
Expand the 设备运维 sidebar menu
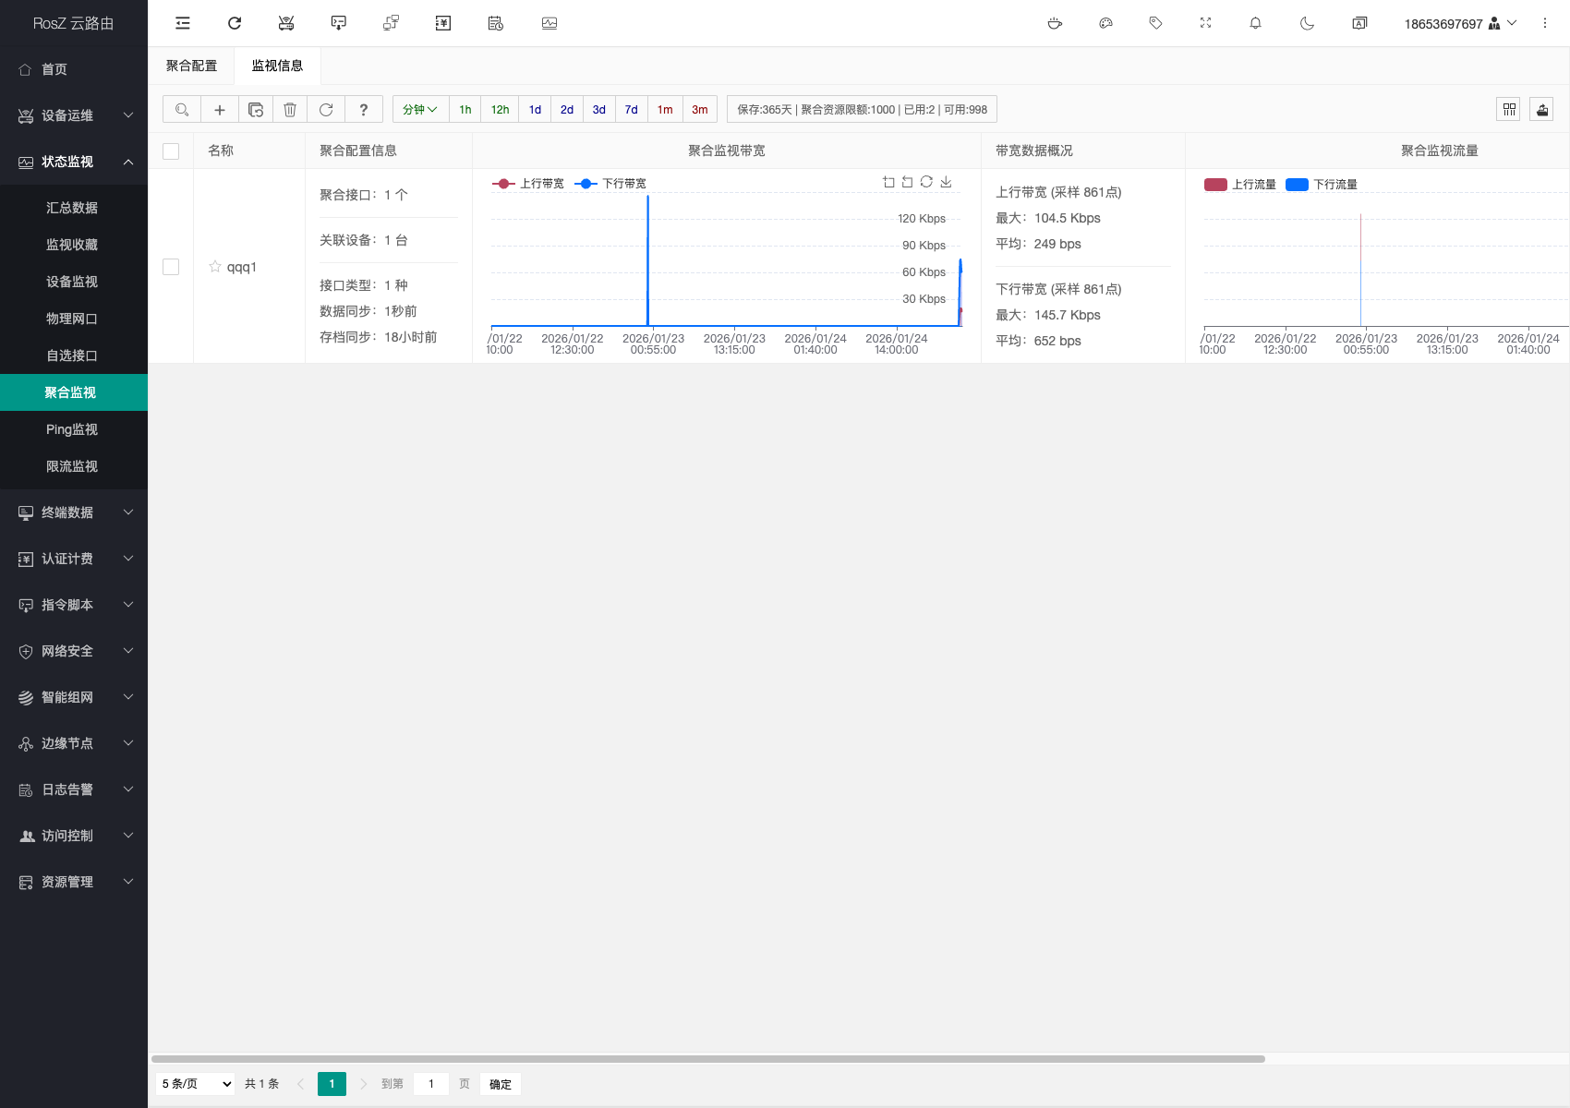click(74, 115)
